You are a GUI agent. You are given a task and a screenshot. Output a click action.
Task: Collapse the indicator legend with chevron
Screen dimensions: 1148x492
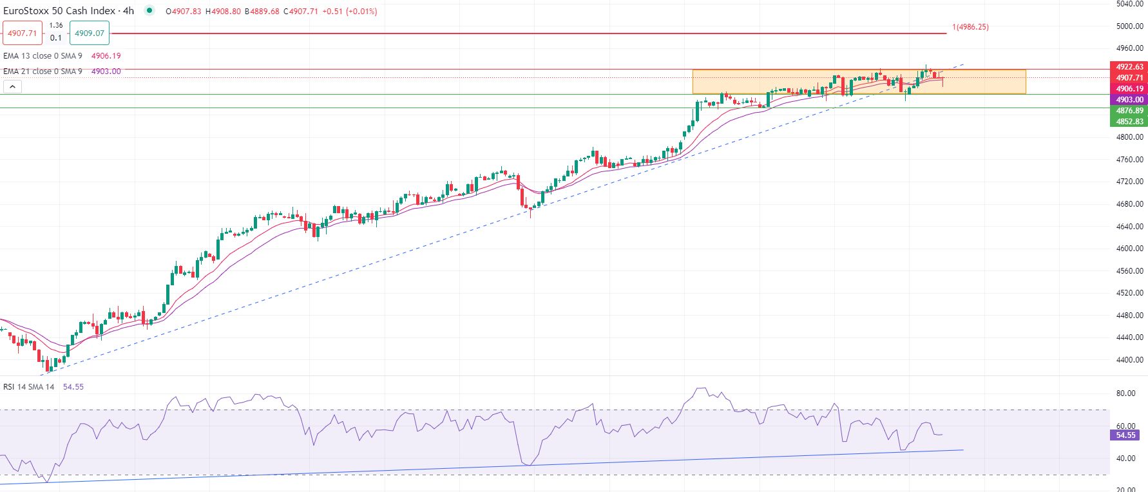coord(12,86)
